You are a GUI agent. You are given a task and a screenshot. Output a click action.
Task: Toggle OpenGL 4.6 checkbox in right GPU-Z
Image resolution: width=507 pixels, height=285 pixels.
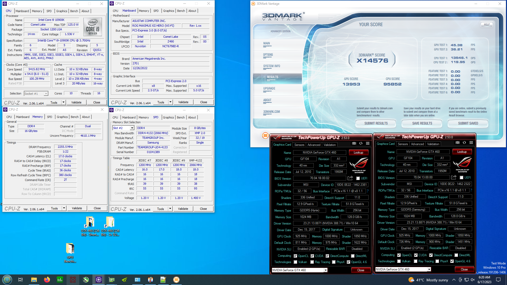pyautogui.click(x=452, y=261)
